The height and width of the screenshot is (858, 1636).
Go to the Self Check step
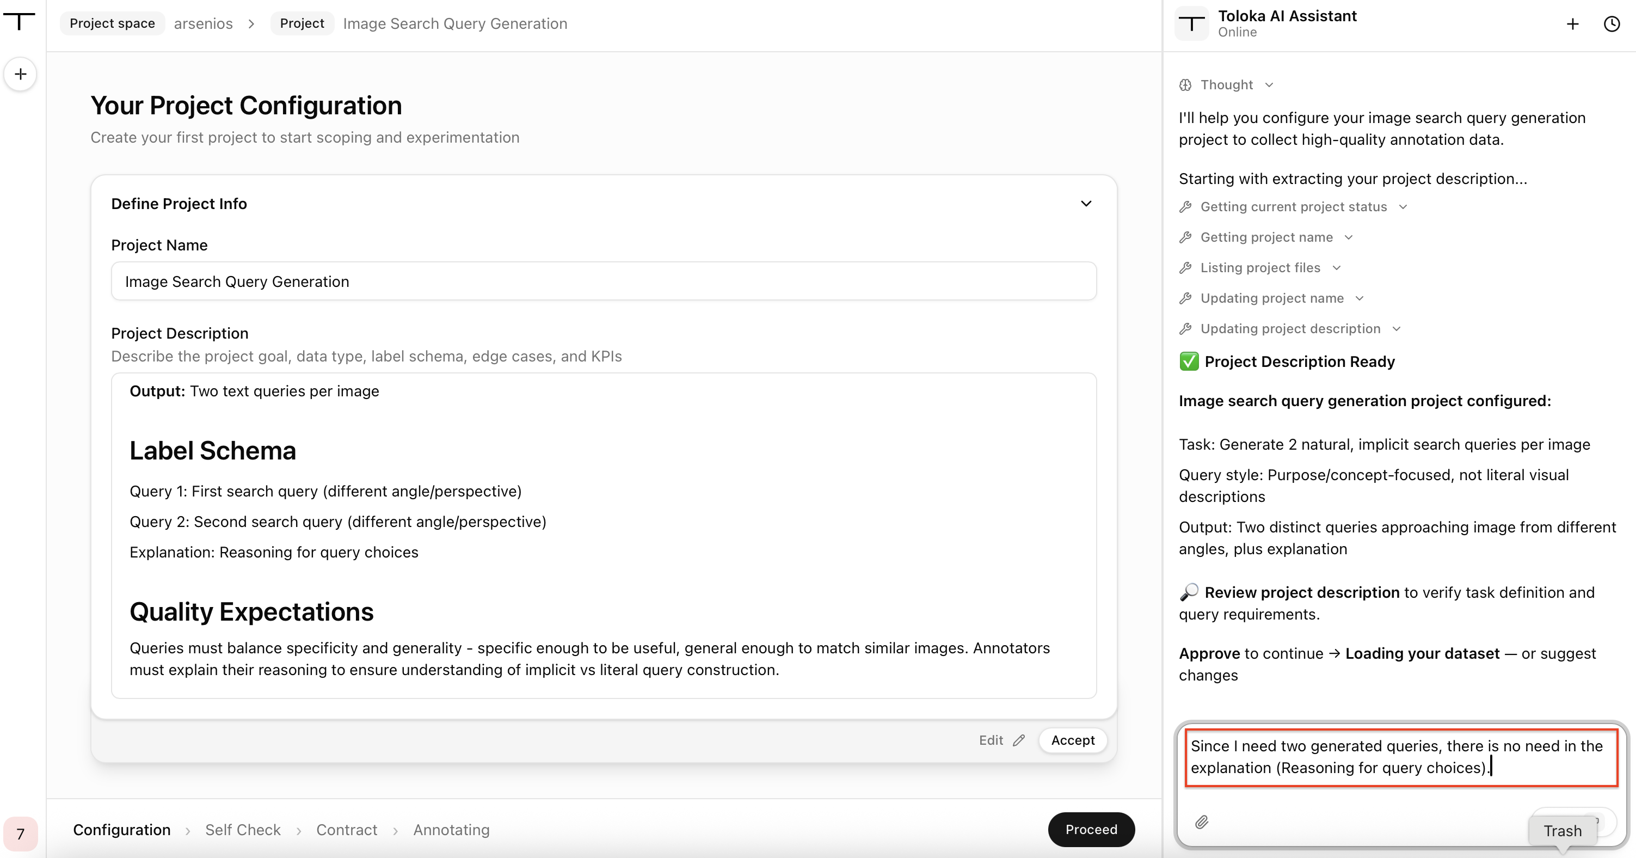click(x=243, y=830)
